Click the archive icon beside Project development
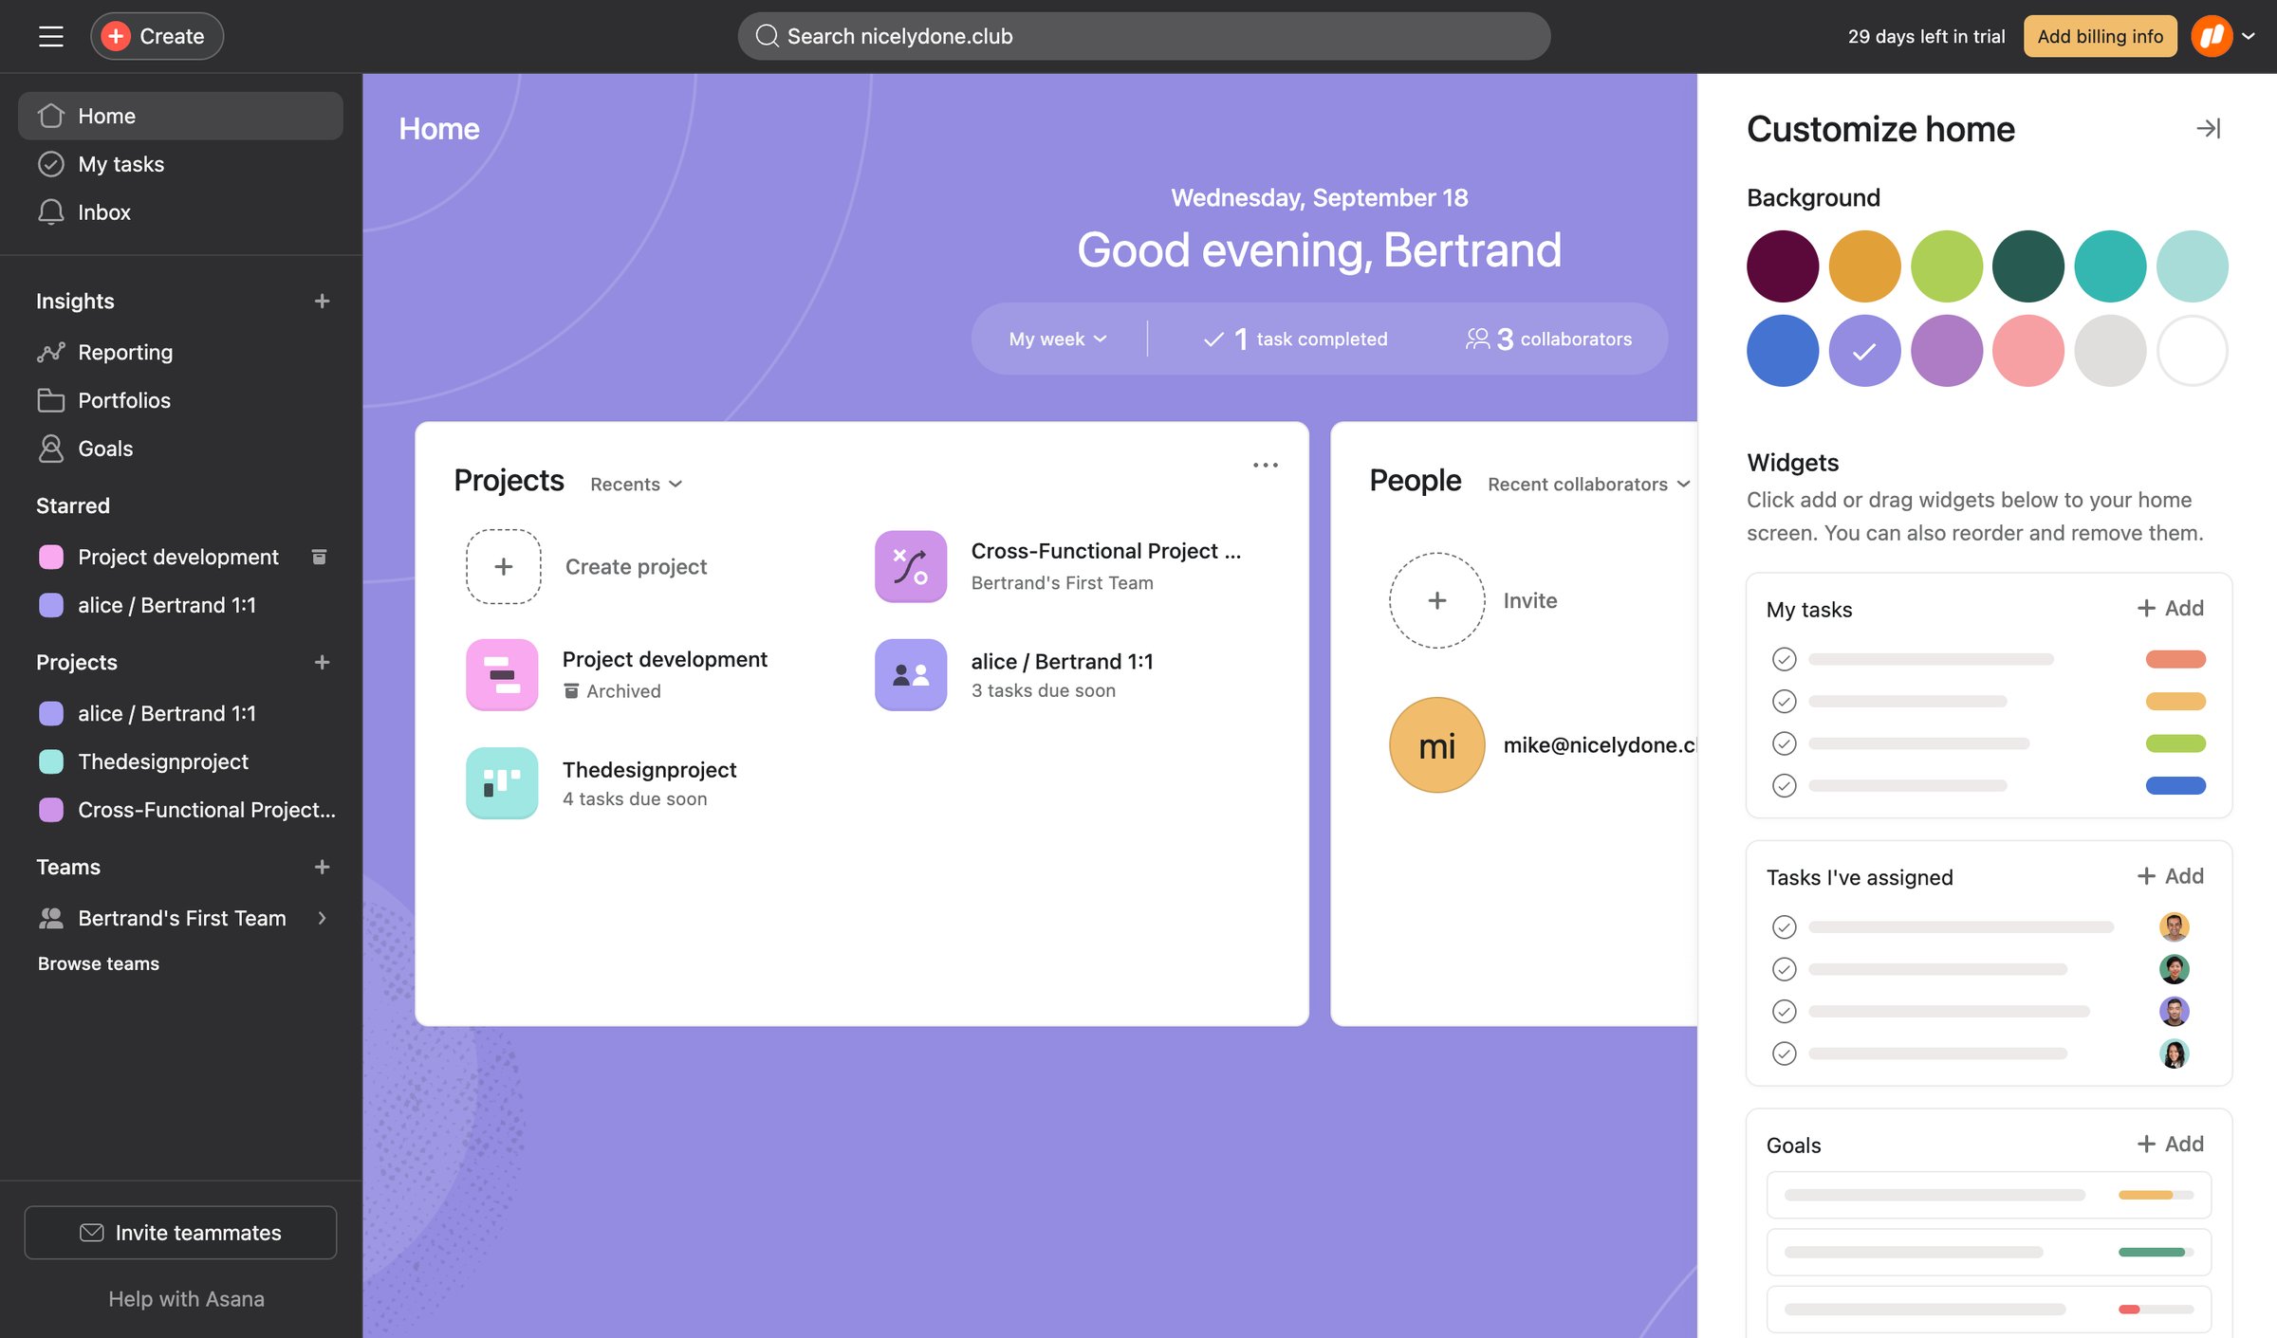This screenshot has height=1338, width=2277. 319,557
